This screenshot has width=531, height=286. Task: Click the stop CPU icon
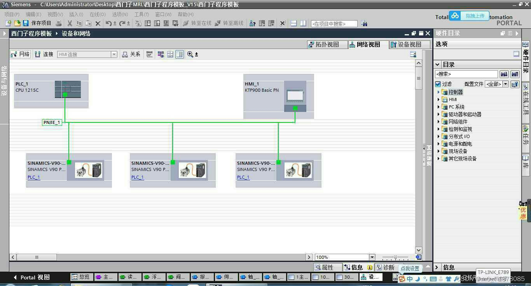pos(271,23)
